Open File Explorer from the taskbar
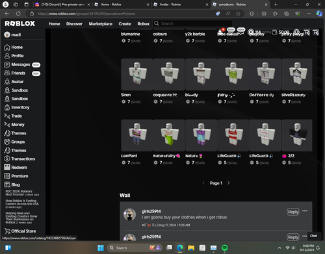 (191, 248)
